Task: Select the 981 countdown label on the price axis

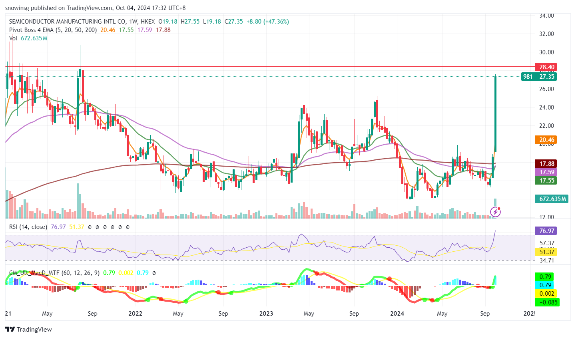Action: pos(528,77)
